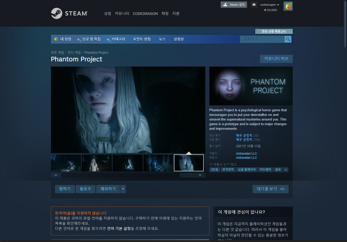
Task: Click the main screenshot viewer
Action: click(128, 110)
